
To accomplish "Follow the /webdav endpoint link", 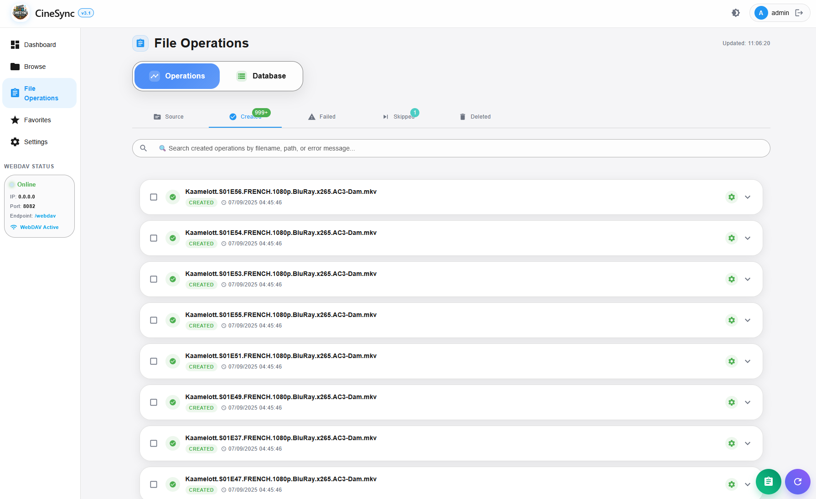I will 45,216.
